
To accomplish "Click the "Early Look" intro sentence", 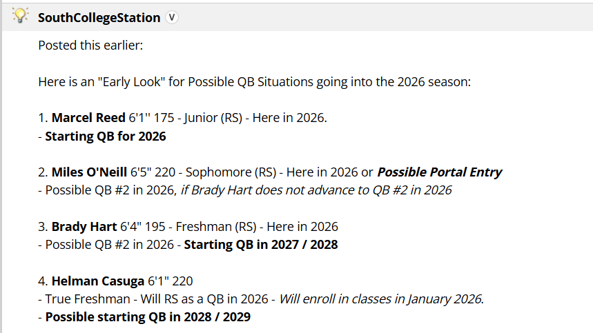I will pyautogui.click(x=254, y=82).
